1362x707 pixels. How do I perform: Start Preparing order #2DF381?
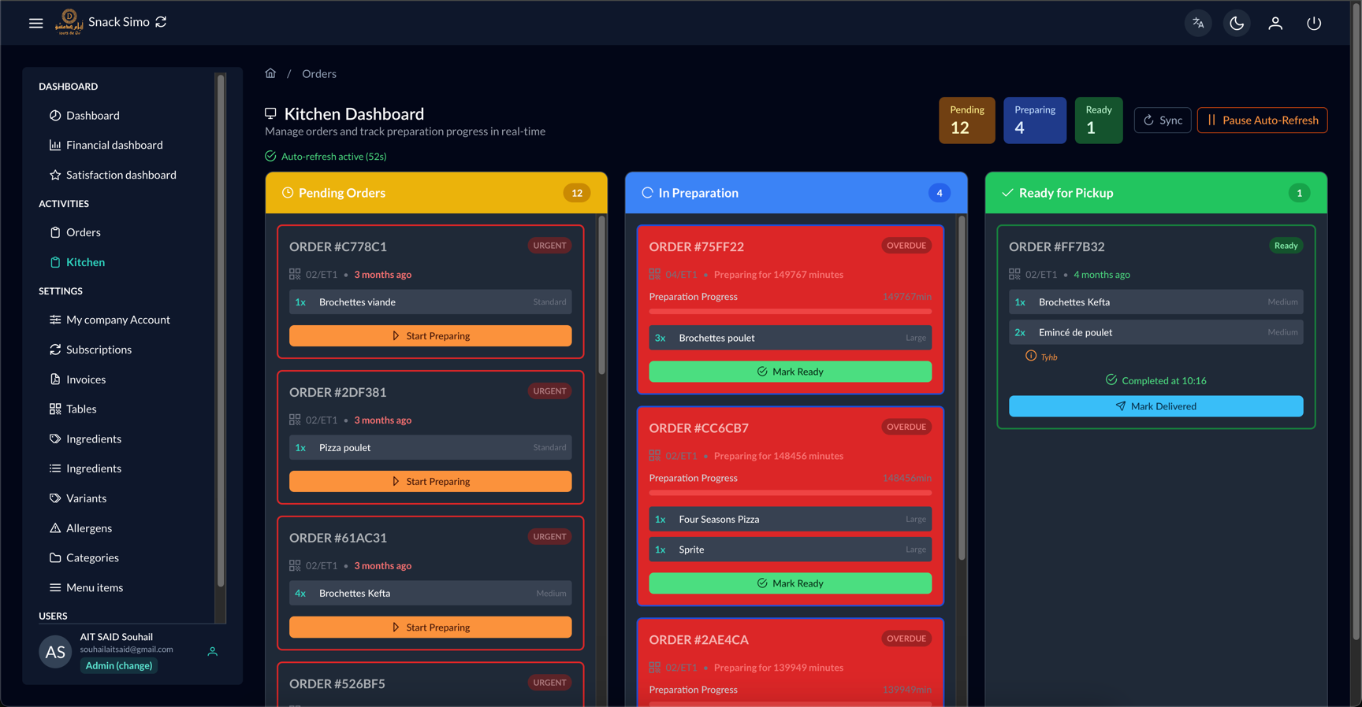(430, 481)
